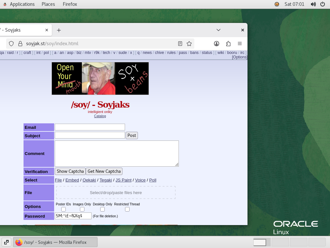330x248 pixels.
Task: Click the Catalog link
Action: point(100,116)
